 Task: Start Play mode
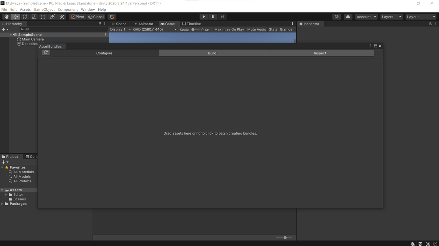pos(204,17)
